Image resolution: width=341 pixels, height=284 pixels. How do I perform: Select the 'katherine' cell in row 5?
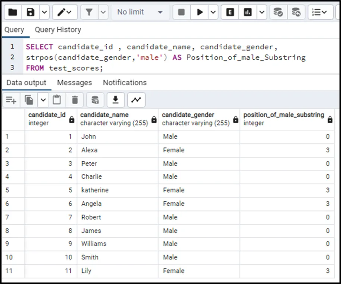tap(95, 190)
